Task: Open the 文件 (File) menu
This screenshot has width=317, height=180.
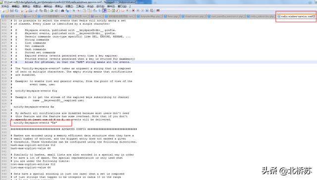Action: 5,6
